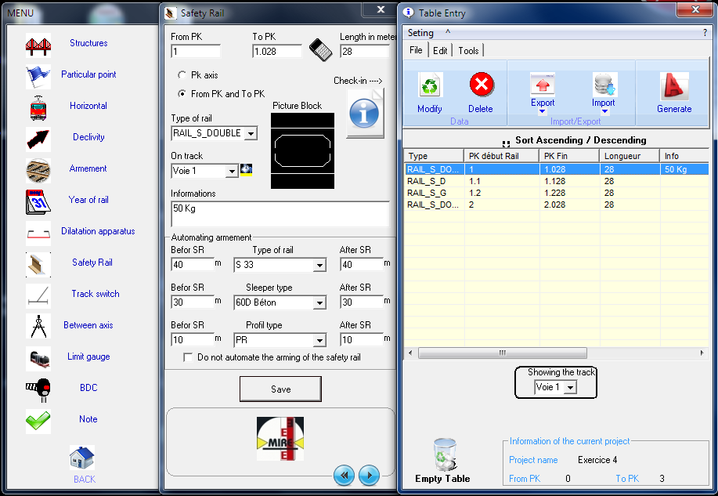
Task: Click the Modify recycle icon
Action: pyautogui.click(x=429, y=85)
